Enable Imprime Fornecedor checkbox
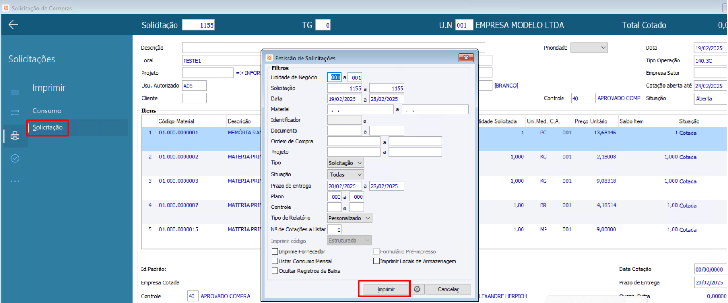The width and height of the screenshot is (728, 303). (x=275, y=251)
